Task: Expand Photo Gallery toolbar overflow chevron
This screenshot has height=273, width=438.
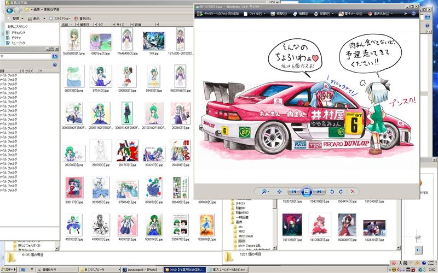Action: [405, 13]
